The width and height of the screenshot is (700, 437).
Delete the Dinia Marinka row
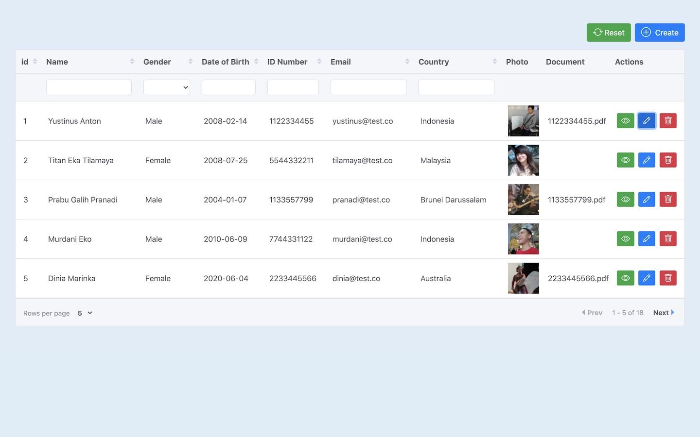click(668, 278)
